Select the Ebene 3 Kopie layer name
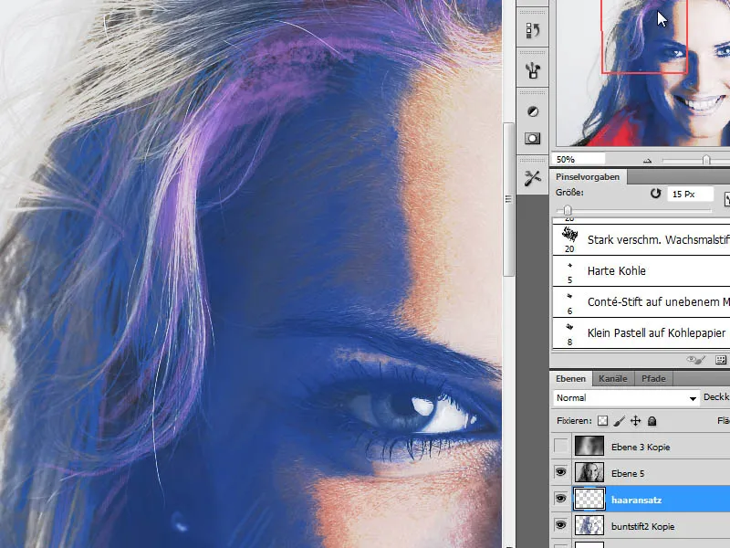Image resolution: width=730 pixels, height=548 pixels. pyautogui.click(x=641, y=447)
